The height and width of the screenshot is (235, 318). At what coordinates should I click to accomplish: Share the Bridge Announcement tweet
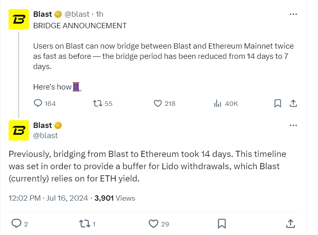point(293,103)
